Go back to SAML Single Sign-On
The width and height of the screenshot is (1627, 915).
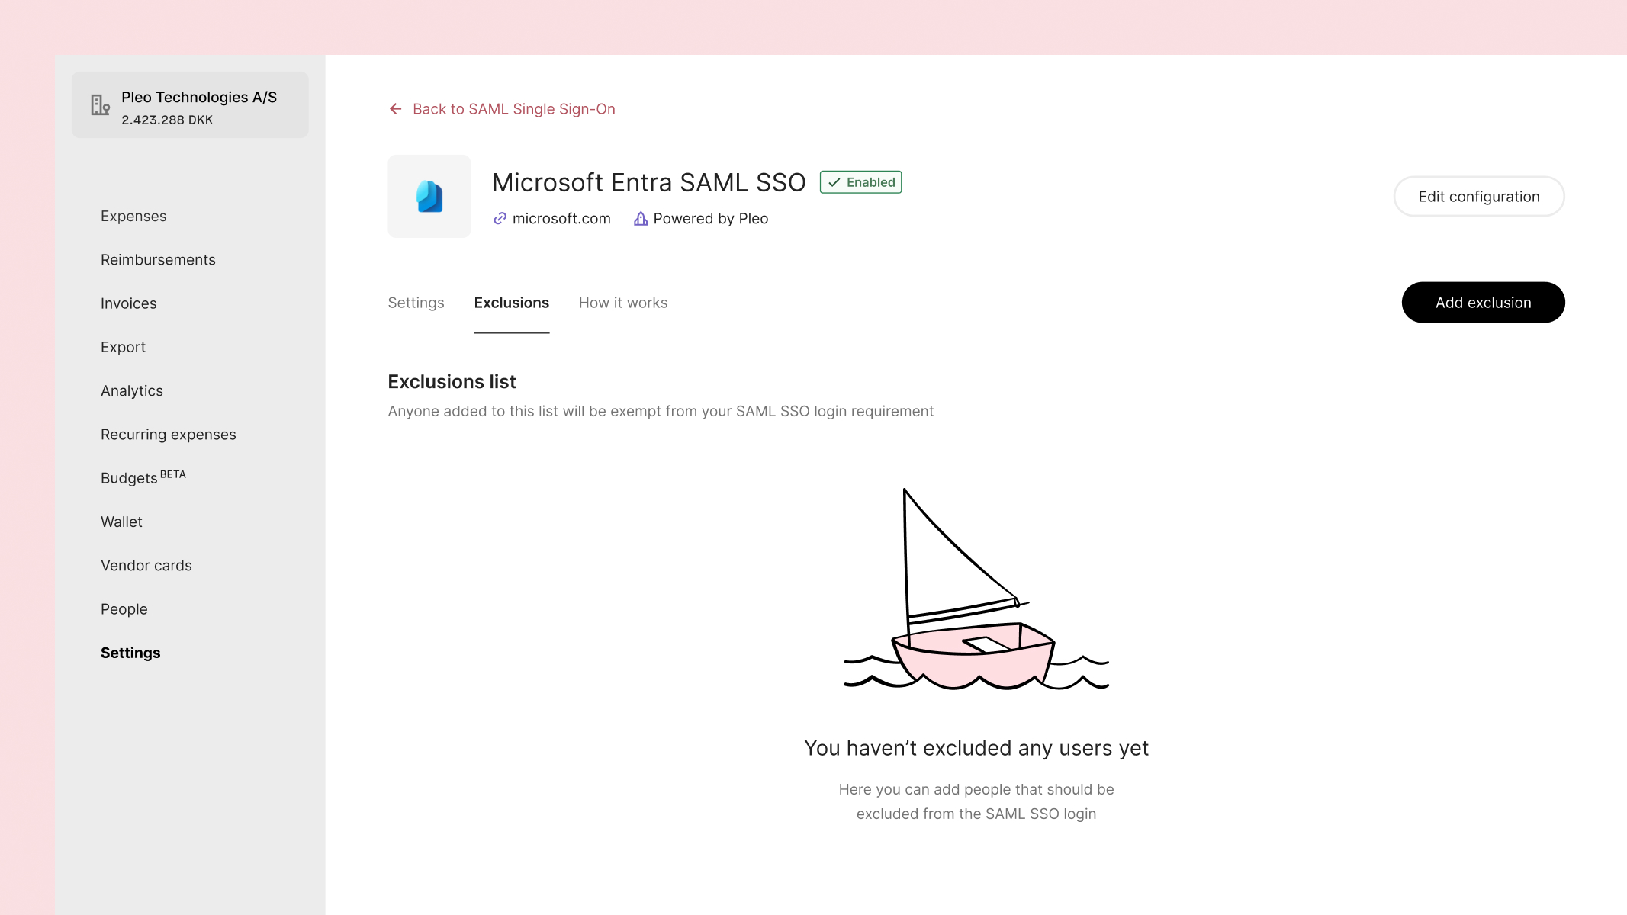coord(513,109)
